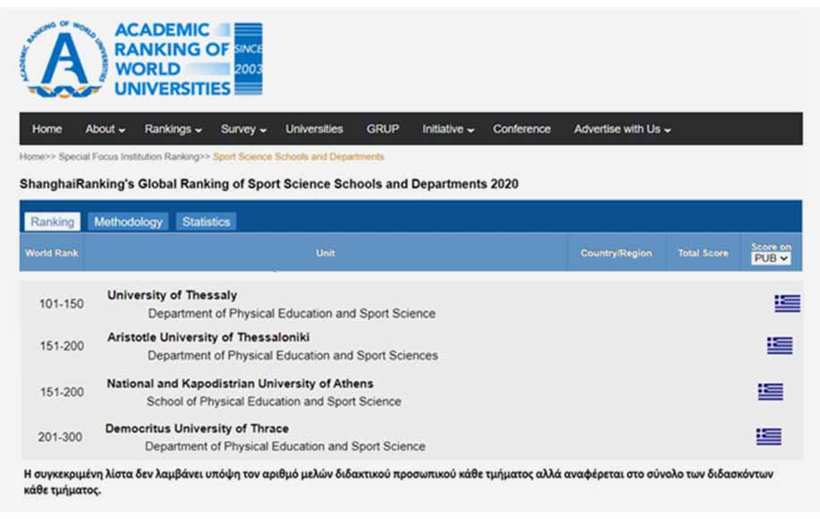The height and width of the screenshot is (519, 820).
Task: Click the Greek flag beside Democritus University
Action: (769, 437)
